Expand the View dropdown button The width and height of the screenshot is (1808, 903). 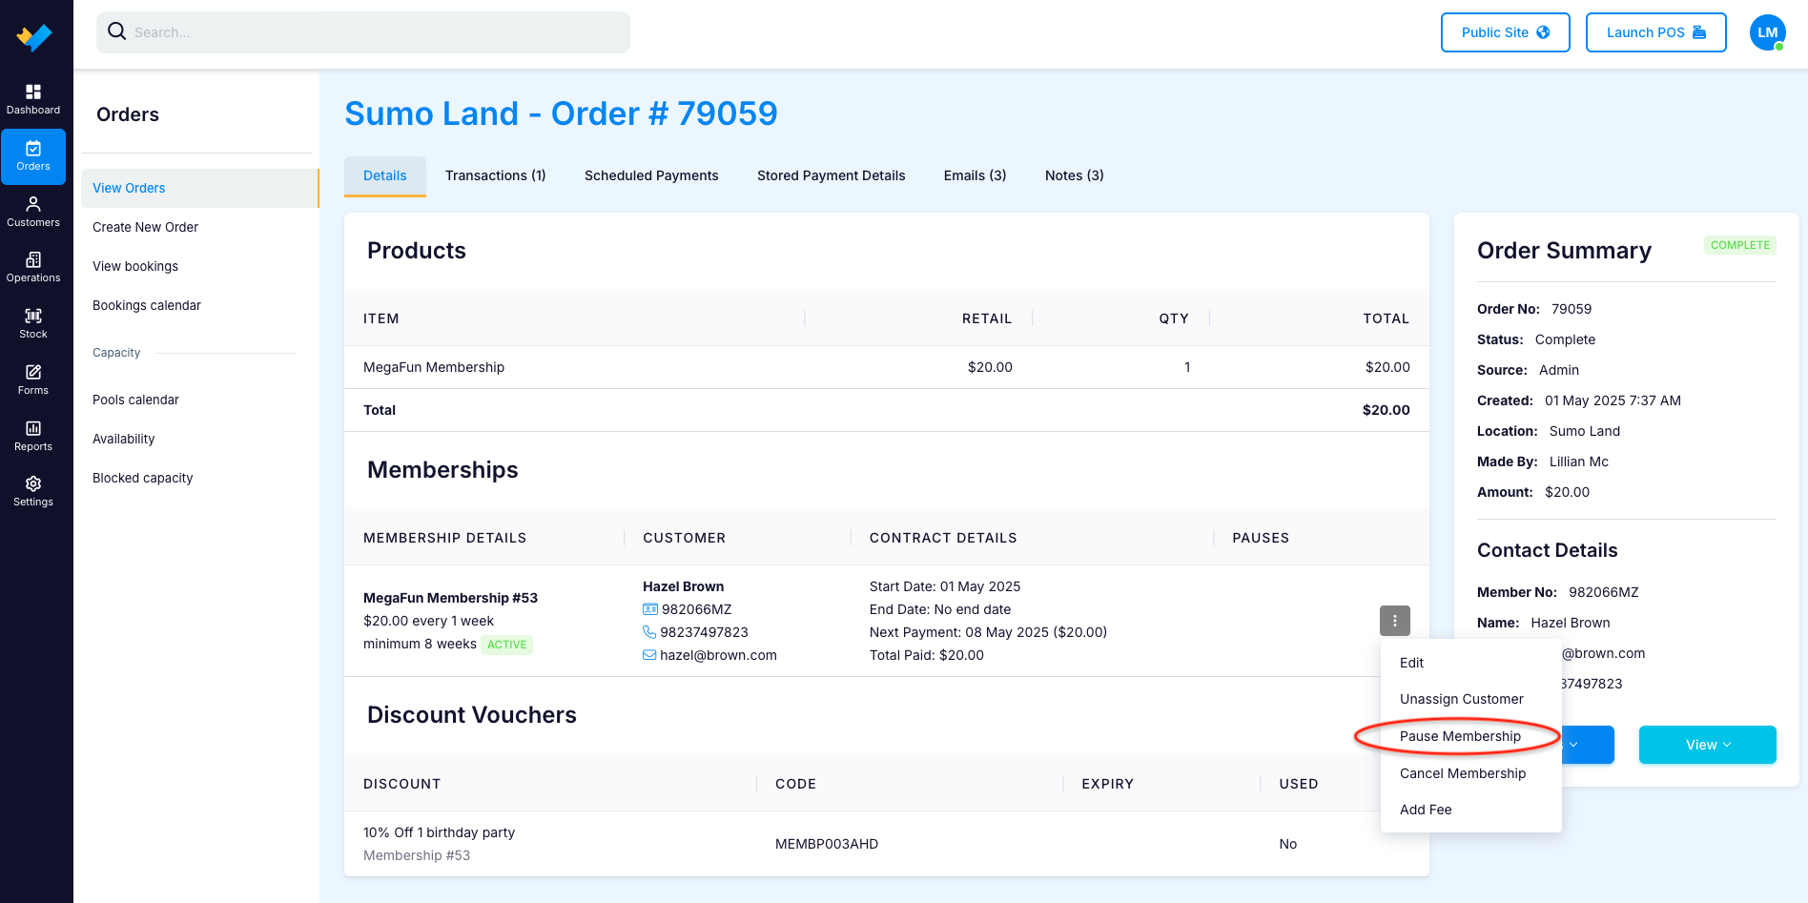coord(1707,745)
